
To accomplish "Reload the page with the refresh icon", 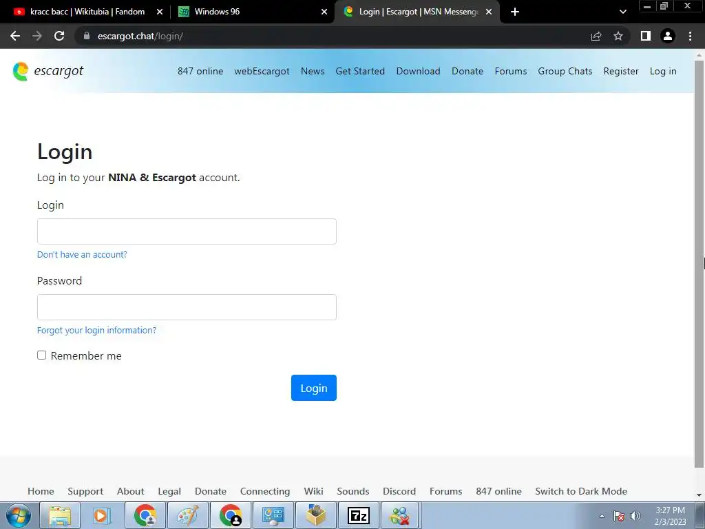I will 59,36.
